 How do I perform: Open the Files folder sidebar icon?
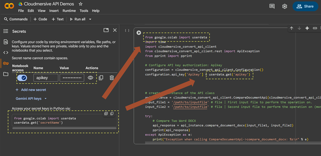tap(6, 74)
